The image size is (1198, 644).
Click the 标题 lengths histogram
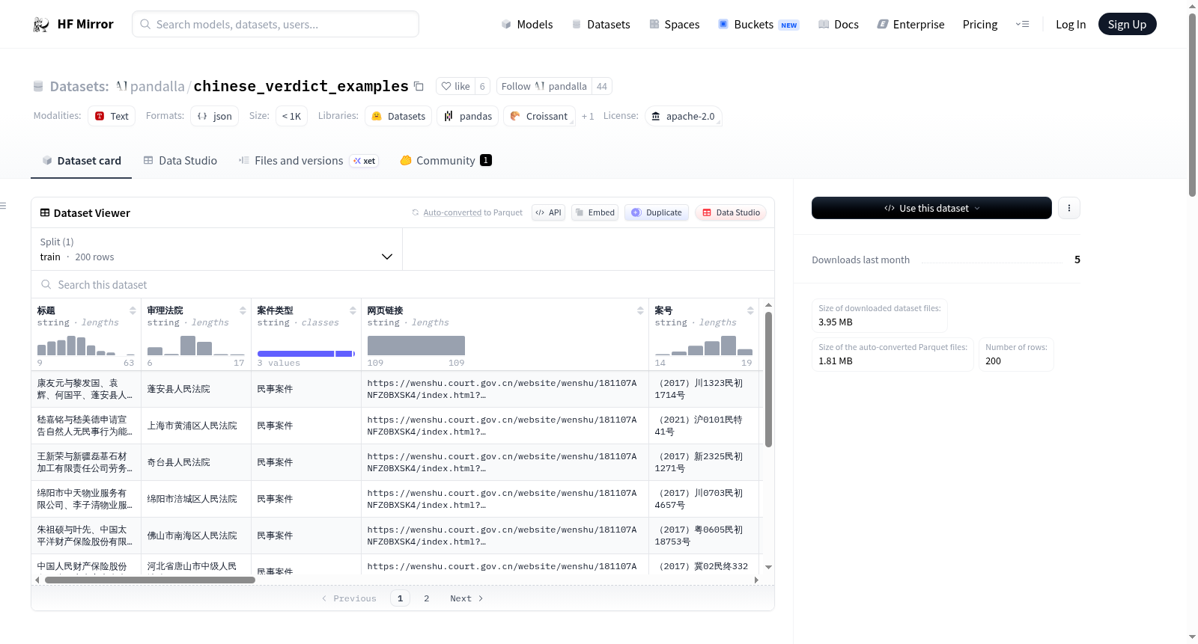click(x=86, y=346)
